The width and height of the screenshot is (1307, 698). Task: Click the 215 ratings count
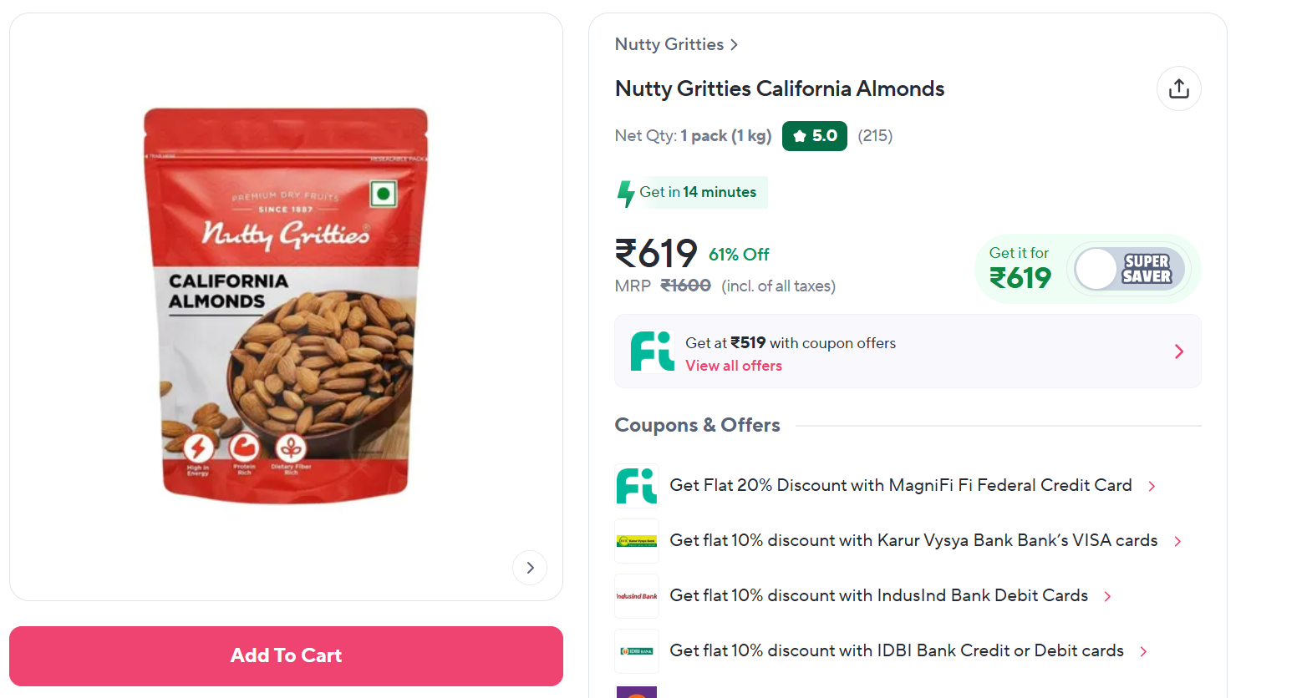[x=875, y=136]
